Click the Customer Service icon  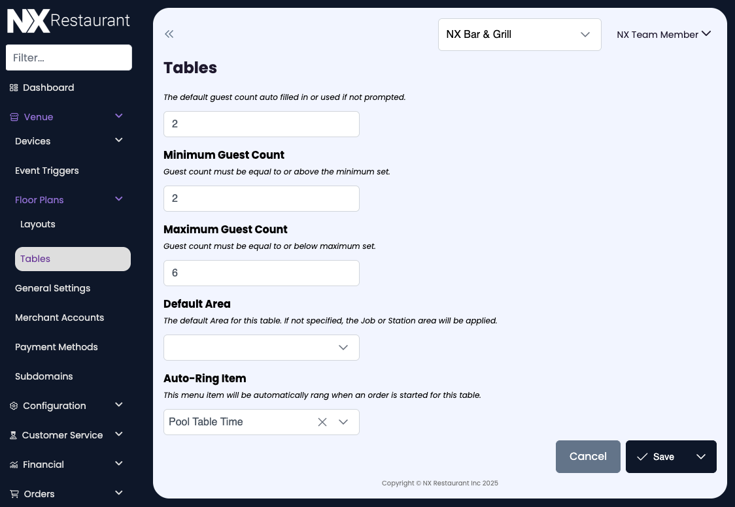14,435
